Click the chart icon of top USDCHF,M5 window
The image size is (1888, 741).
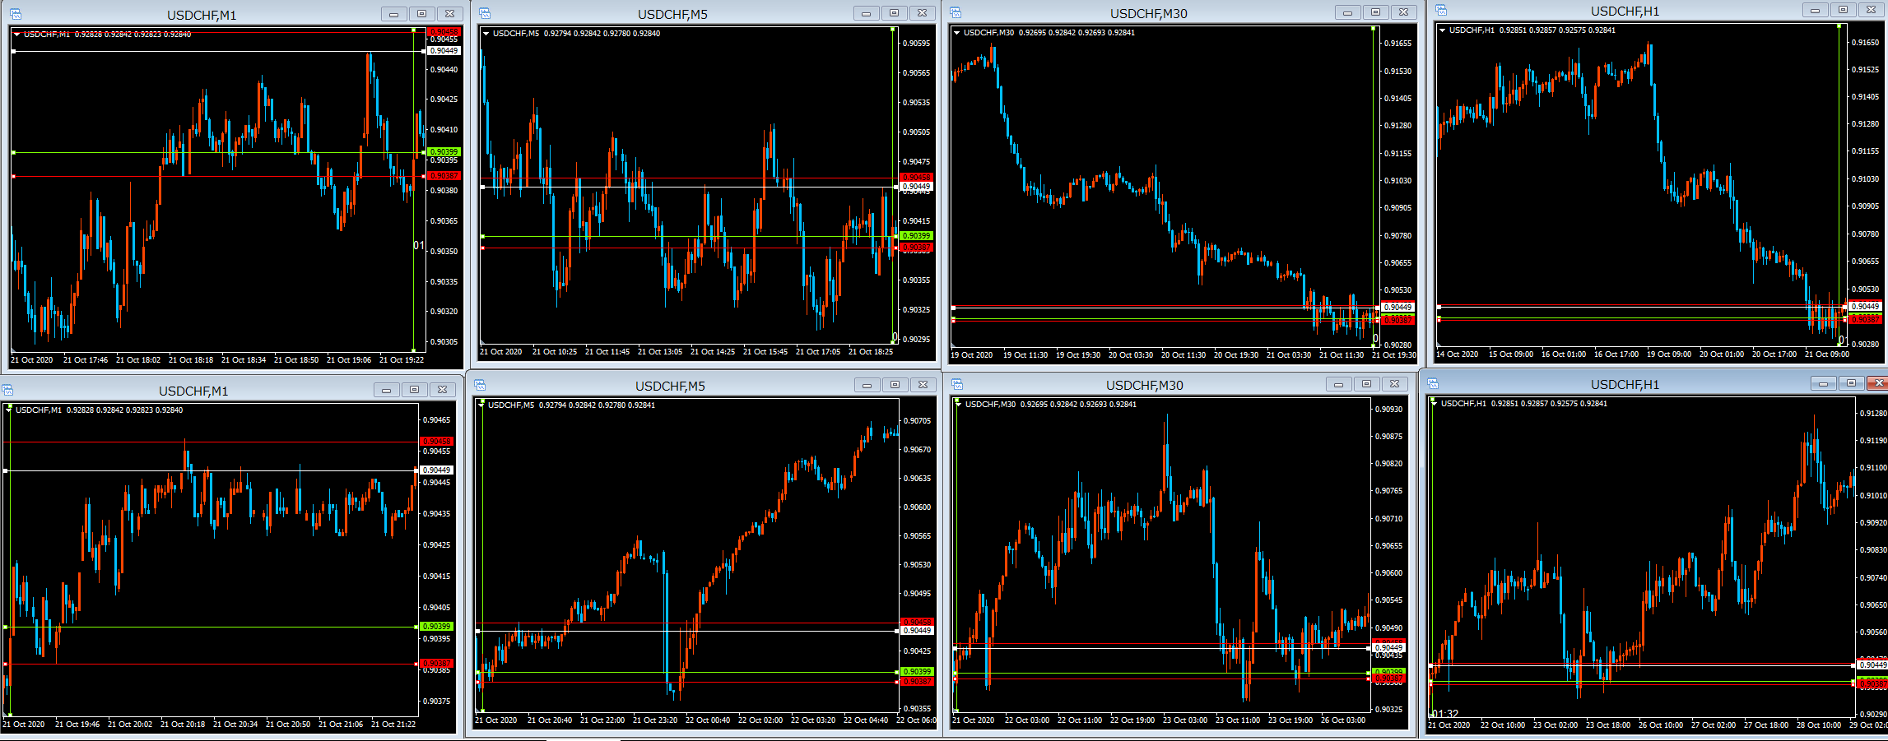pyautogui.click(x=485, y=13)
